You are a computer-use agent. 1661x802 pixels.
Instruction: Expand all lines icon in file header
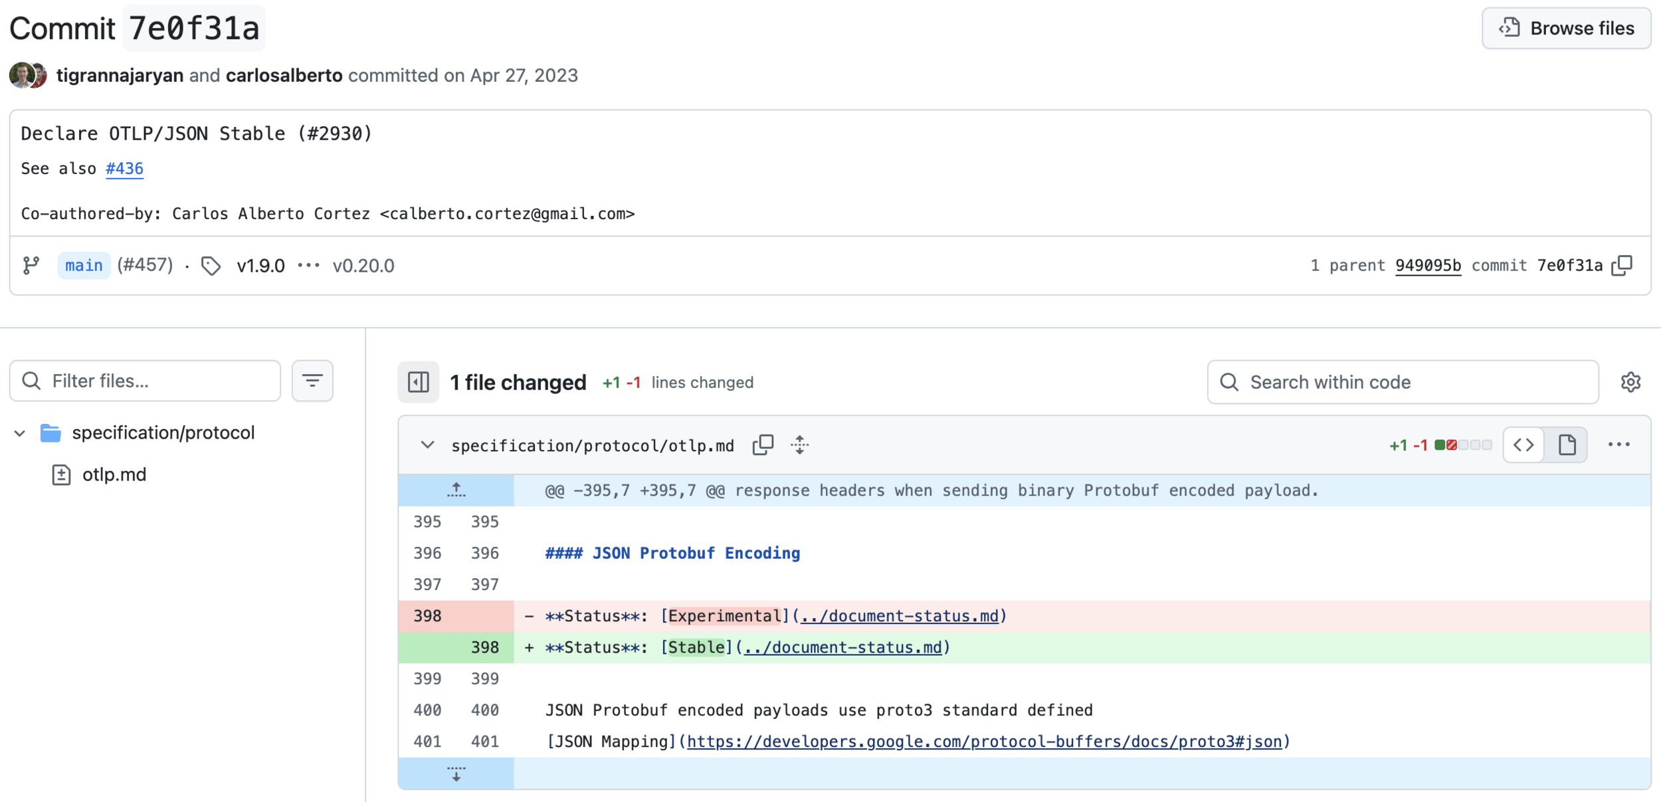pos(800,445)
